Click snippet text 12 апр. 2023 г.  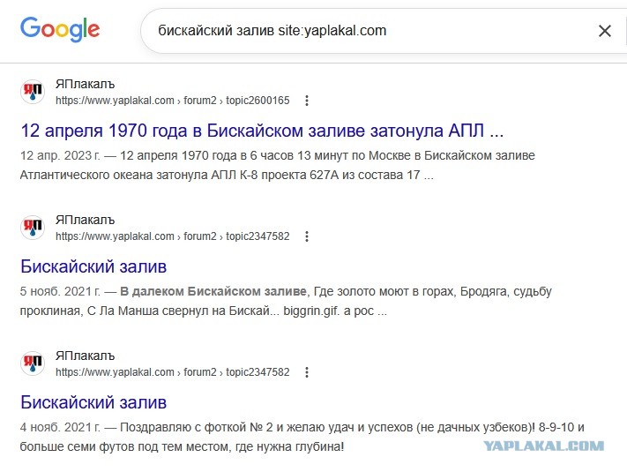tap(60, 155)
